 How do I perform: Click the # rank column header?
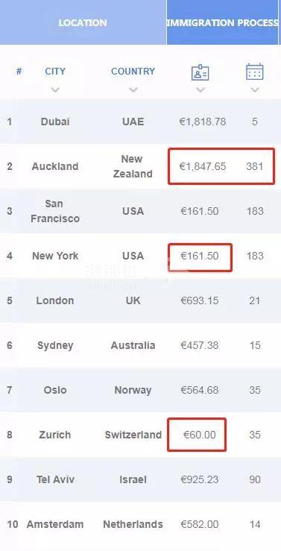click(x=19, y=72)
